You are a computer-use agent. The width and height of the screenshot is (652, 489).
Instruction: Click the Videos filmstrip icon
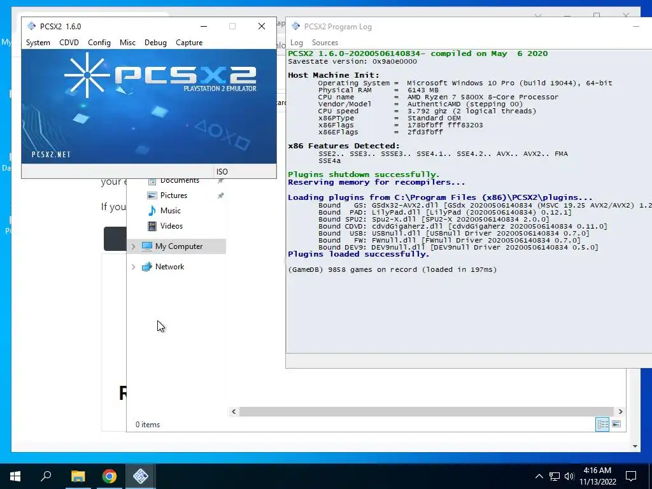point(152,226)
